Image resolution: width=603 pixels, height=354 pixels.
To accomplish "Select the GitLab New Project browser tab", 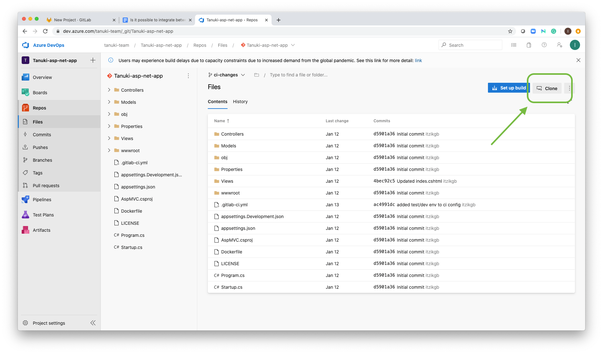I will (x=73, y=20).
